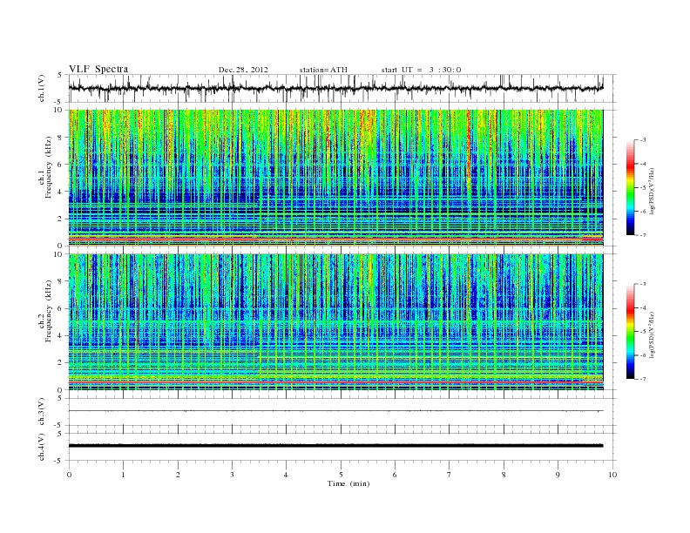Screen dimensions: 690x533
Task: Click the "VLF Spectra" plot title
Action: [x=98, y=69]
